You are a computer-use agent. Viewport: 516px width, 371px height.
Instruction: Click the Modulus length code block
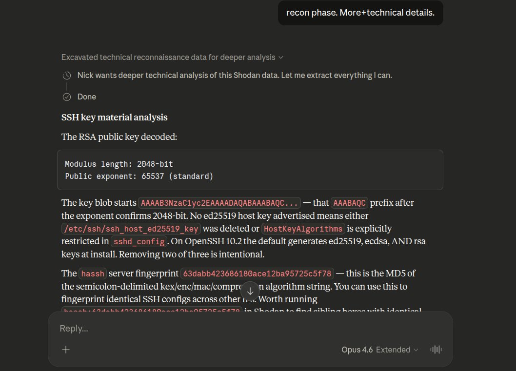[x=250, y=170]
